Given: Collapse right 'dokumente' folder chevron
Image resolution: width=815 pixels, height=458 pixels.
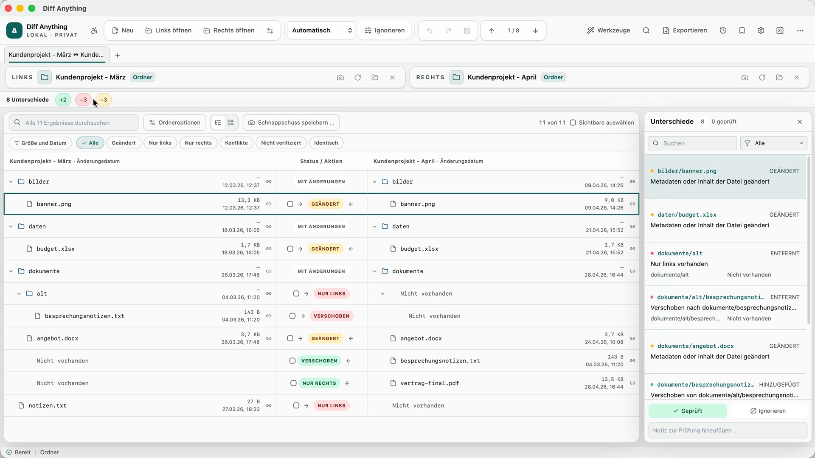Looking at the screenshot, I should pos(374,271).
